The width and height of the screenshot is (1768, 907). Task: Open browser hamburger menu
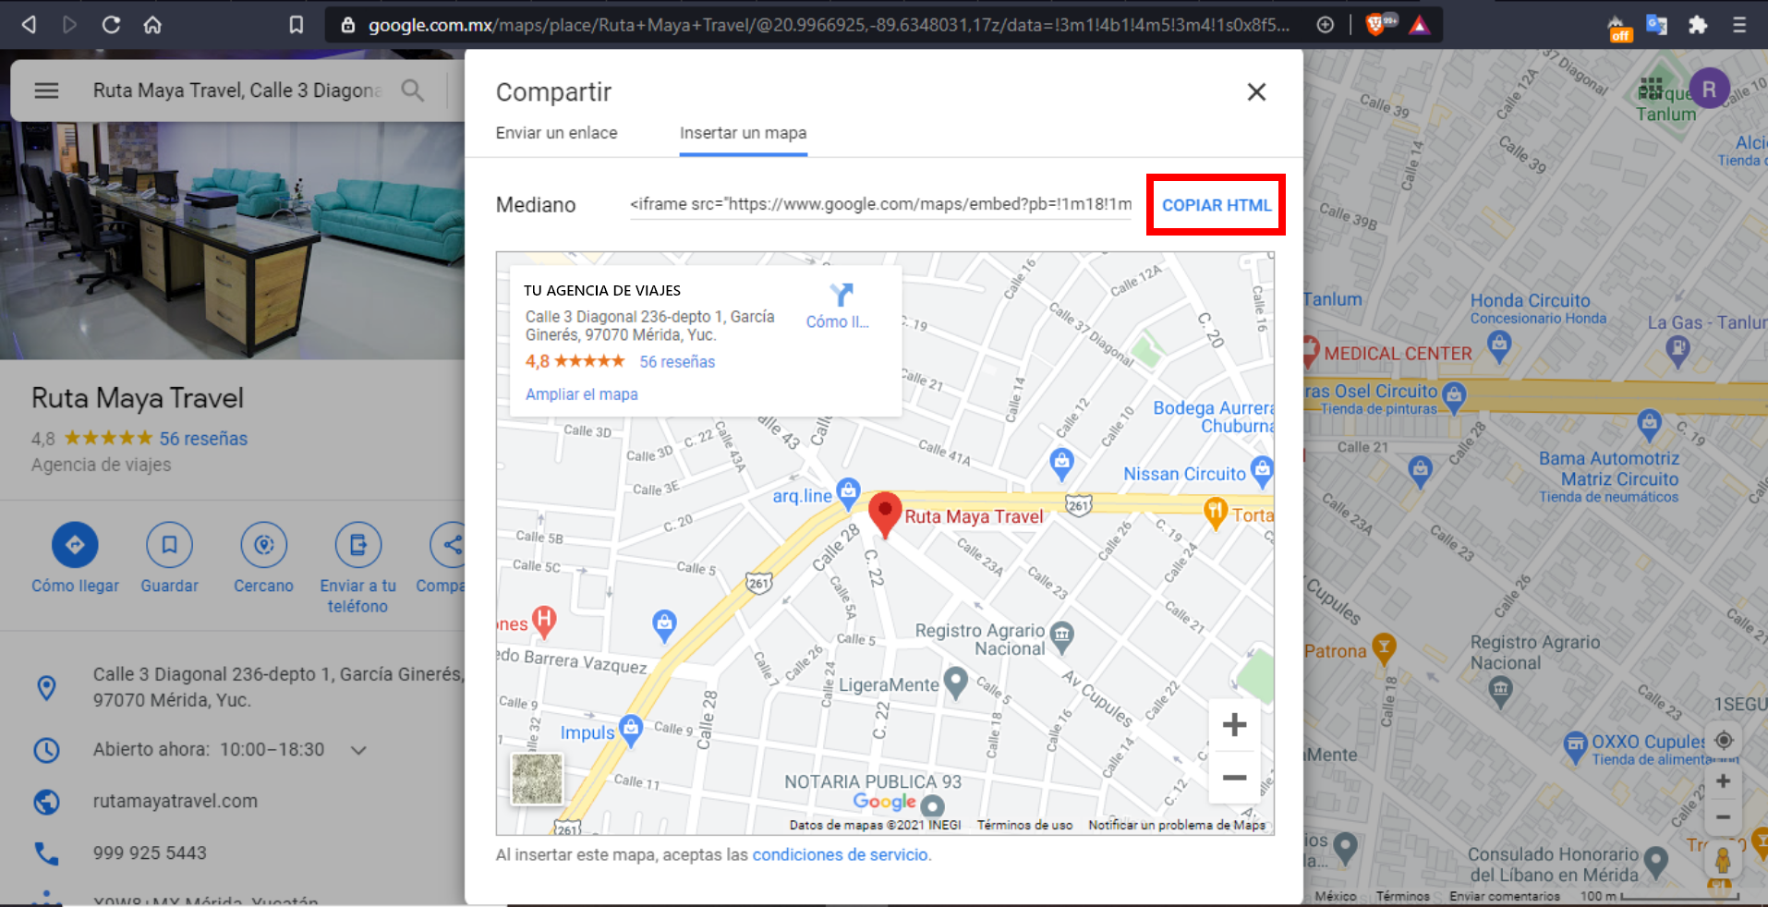1739,25
